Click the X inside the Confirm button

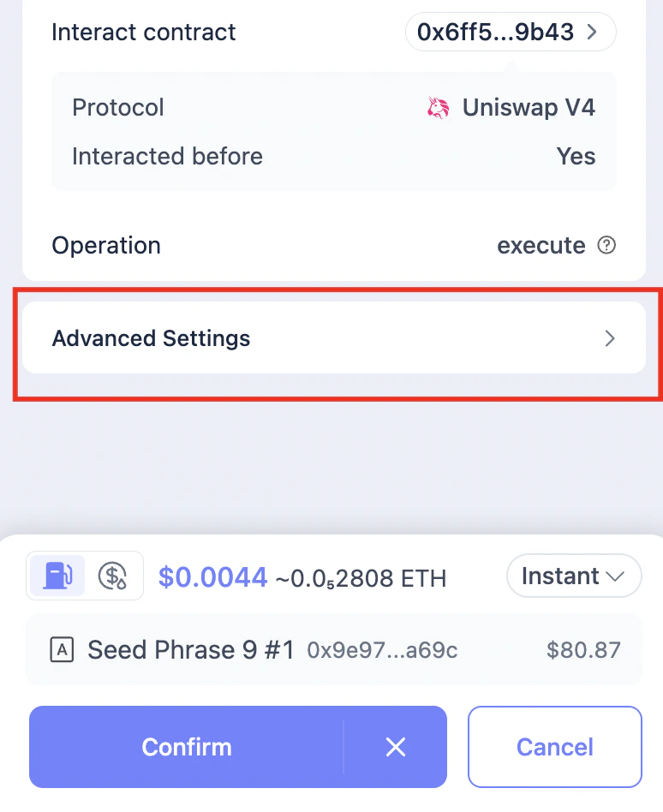pyautogui.click(x=396, y=747)
